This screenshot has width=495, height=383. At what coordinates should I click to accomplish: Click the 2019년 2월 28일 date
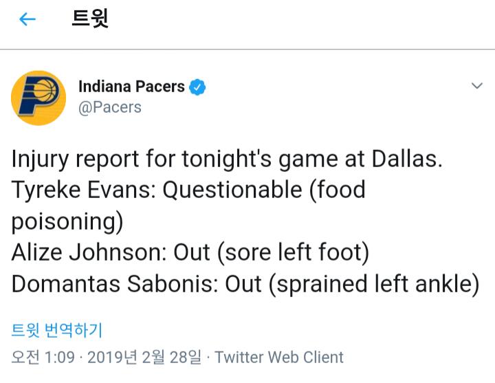click(x=144, y=358)
